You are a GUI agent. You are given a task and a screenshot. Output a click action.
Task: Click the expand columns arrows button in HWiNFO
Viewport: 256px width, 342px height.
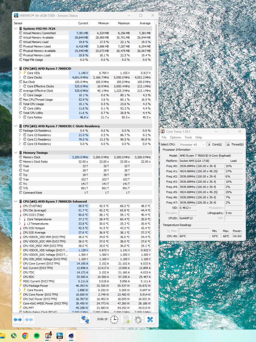[x=18, y=320]
